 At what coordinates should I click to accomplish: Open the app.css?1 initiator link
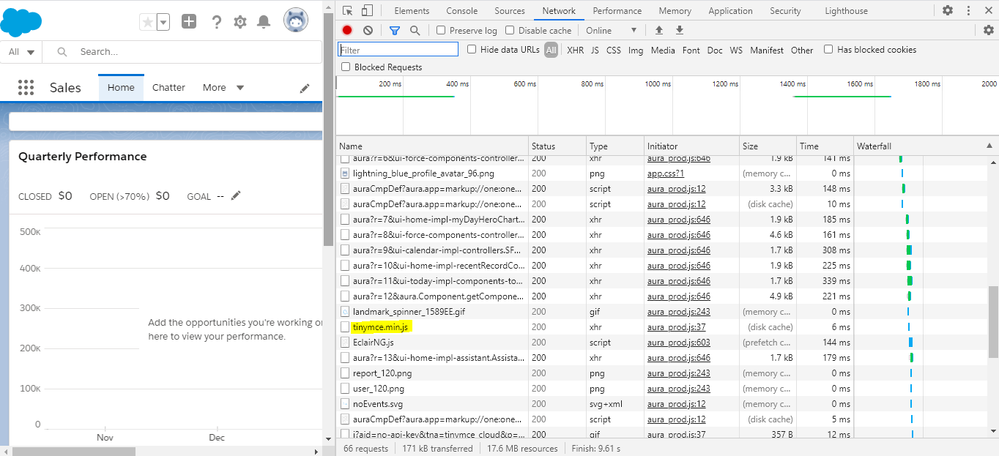(x=666, y=173)
